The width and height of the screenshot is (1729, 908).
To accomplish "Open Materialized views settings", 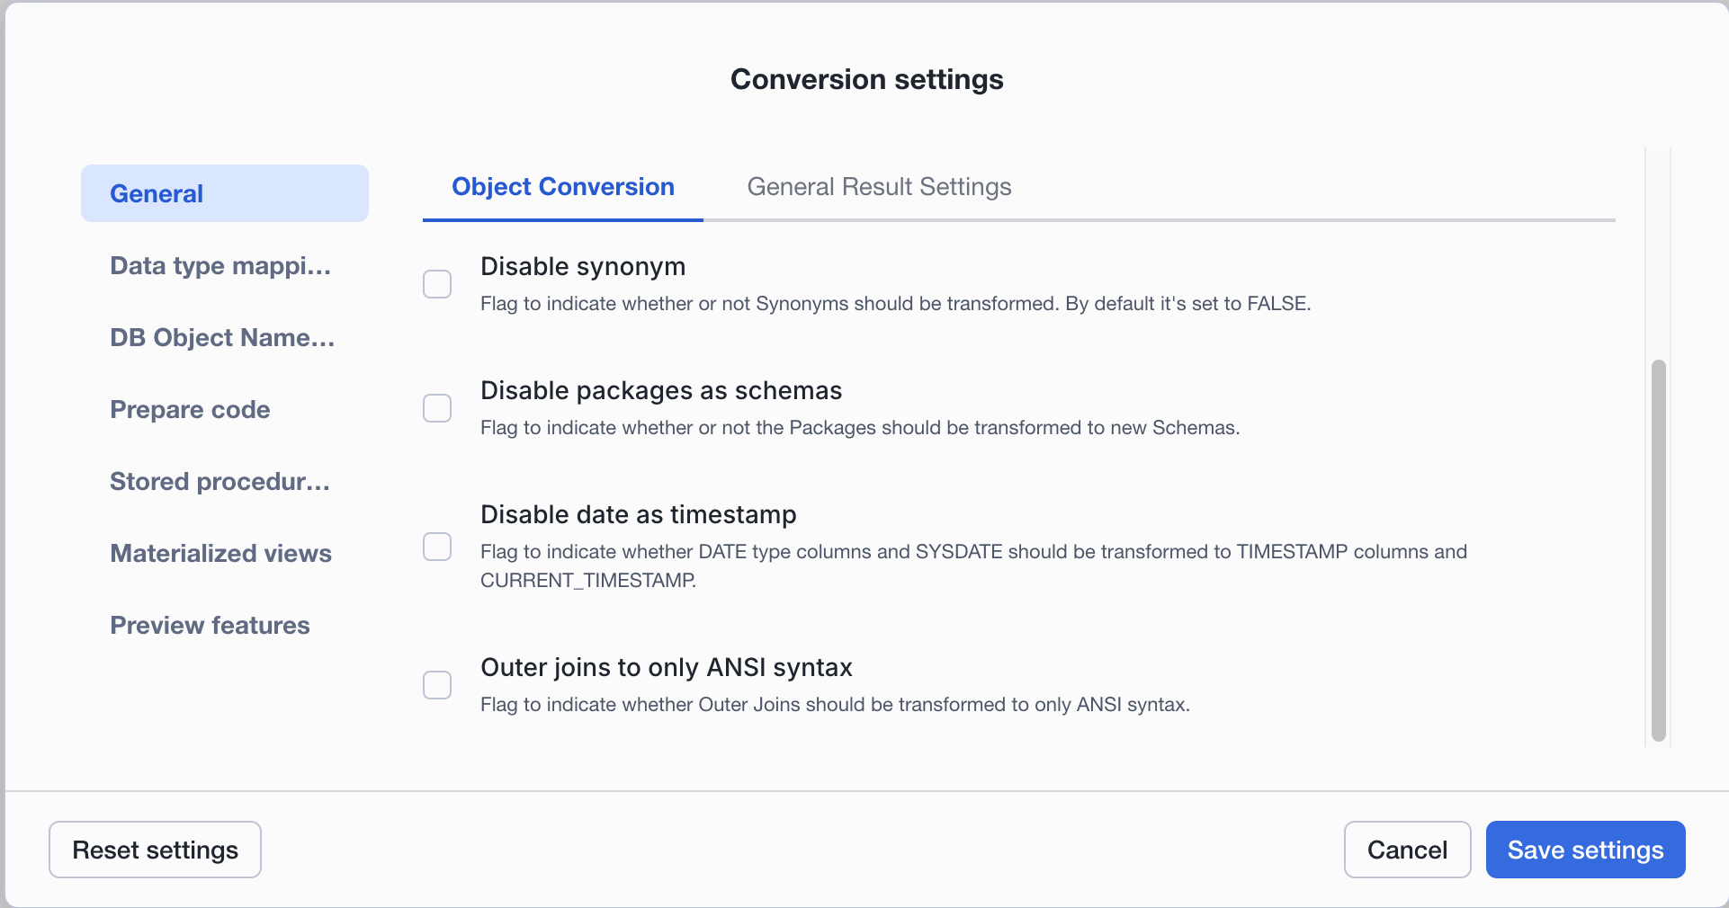I will click(220, 553).
